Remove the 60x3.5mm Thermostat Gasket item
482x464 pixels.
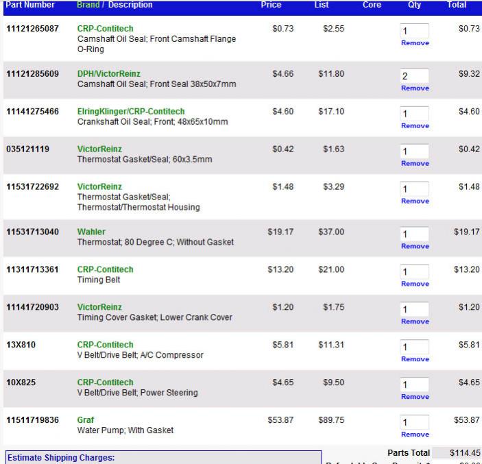tap(415, 164)
